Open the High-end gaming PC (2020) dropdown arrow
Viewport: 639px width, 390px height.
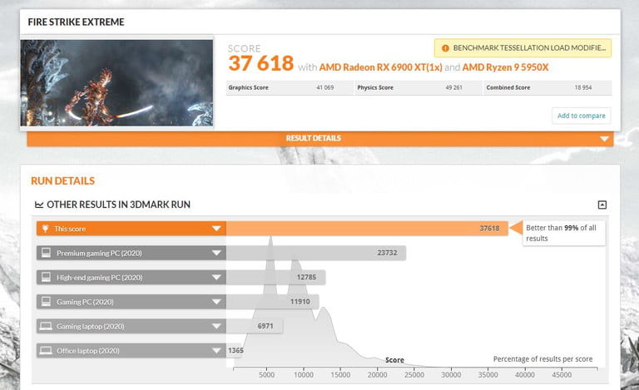point(216,277)
